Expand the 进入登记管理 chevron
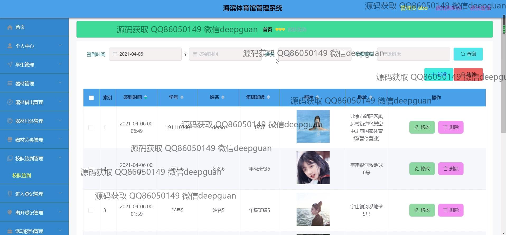This screenshot has height=235, width=506. pyautogui.click(x=60, y=193)
